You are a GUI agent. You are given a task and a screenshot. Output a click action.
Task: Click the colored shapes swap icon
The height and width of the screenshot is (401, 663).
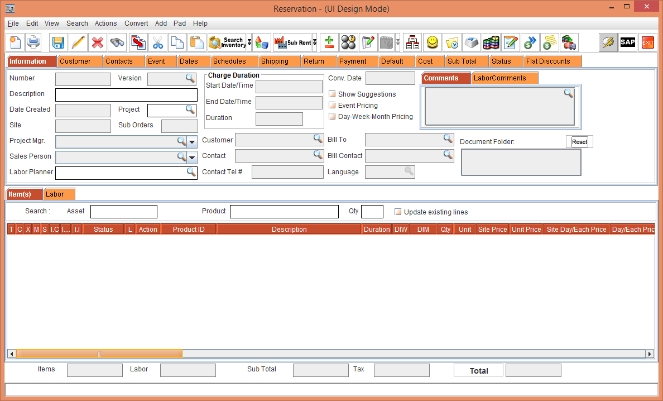click(x=262, y=42)
